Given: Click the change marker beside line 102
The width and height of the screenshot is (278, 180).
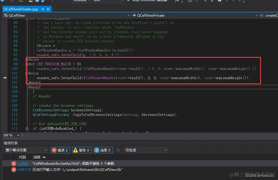Looking at the screenshot, I should 5,78.
